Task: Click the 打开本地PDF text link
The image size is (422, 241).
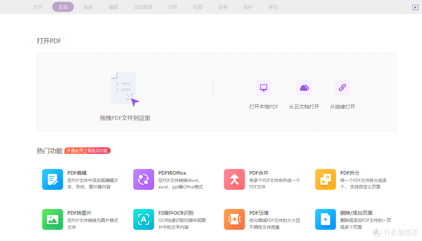Action: (263, 106)
